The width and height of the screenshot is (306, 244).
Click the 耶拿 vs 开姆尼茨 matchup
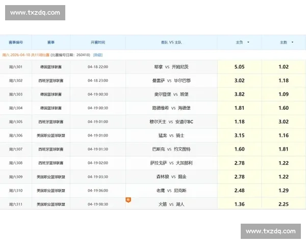coord(171,67)
